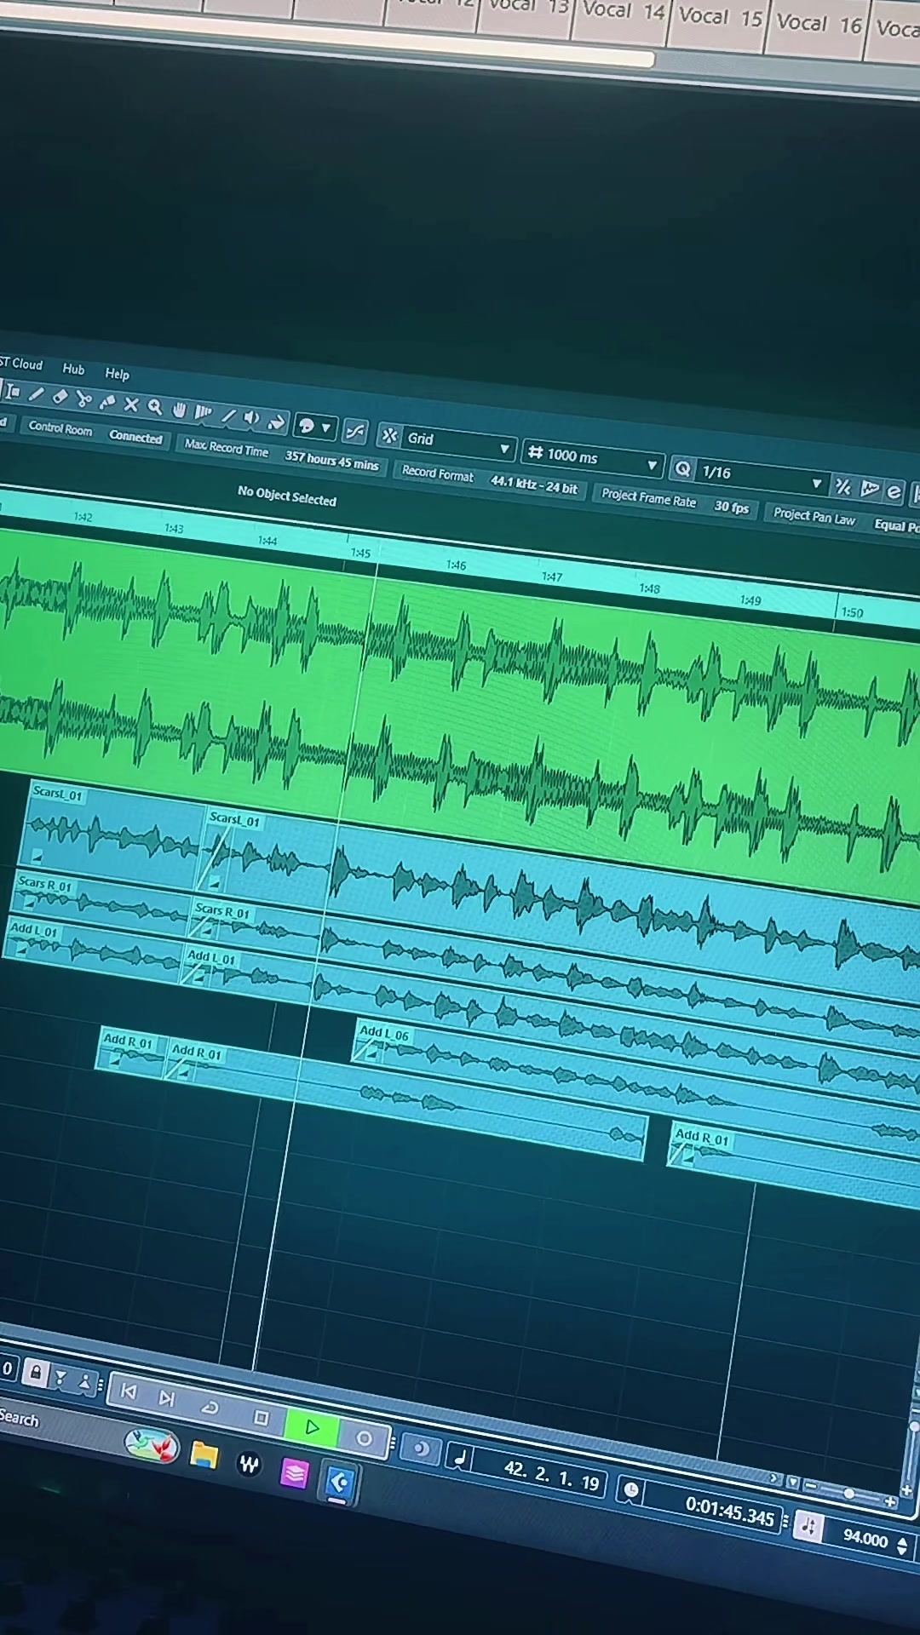The width and height of the screenshot is (920, 1635).
Task: Pick the Split scissors tool
Action: click(83, 399)
